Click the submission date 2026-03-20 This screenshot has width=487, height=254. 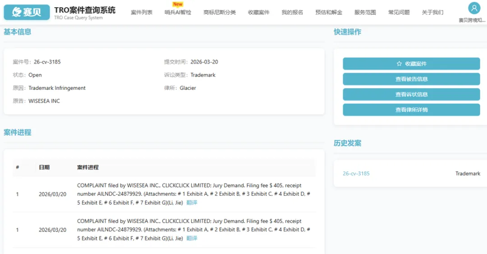tap(204, 62)
